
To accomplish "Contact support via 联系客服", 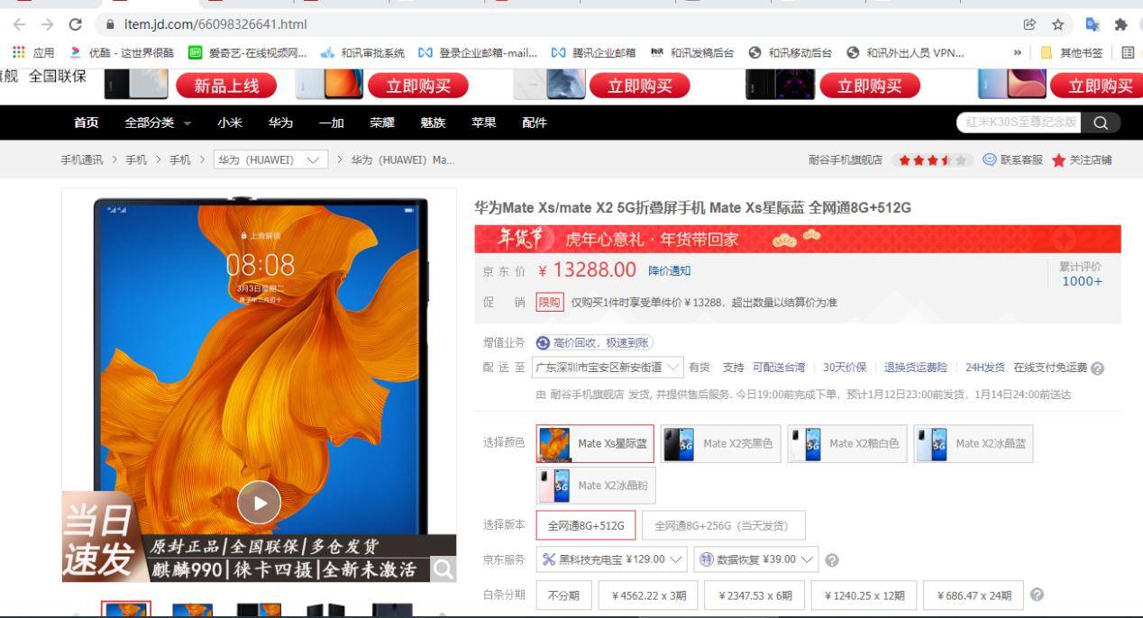I will coord(1012,160).
